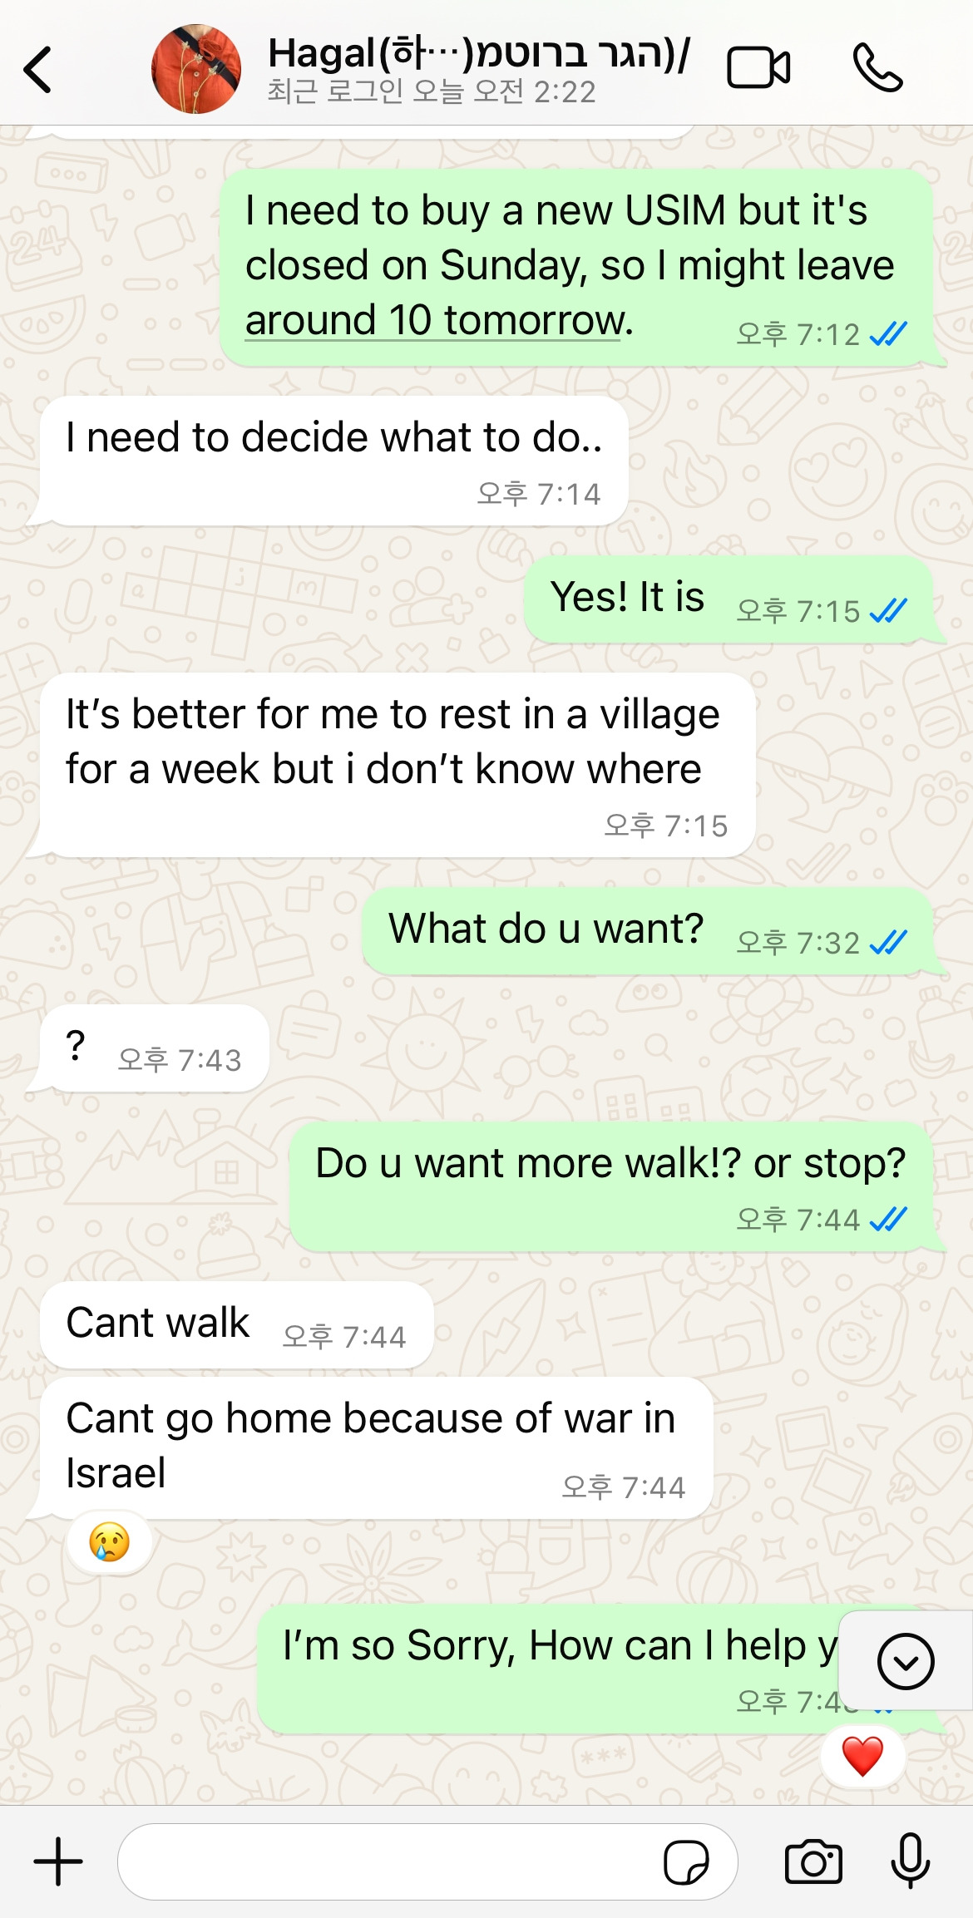Viewport: 973px width, 1918px height.
Task: Open the plus attachment menu
Action: point(58,1861)
